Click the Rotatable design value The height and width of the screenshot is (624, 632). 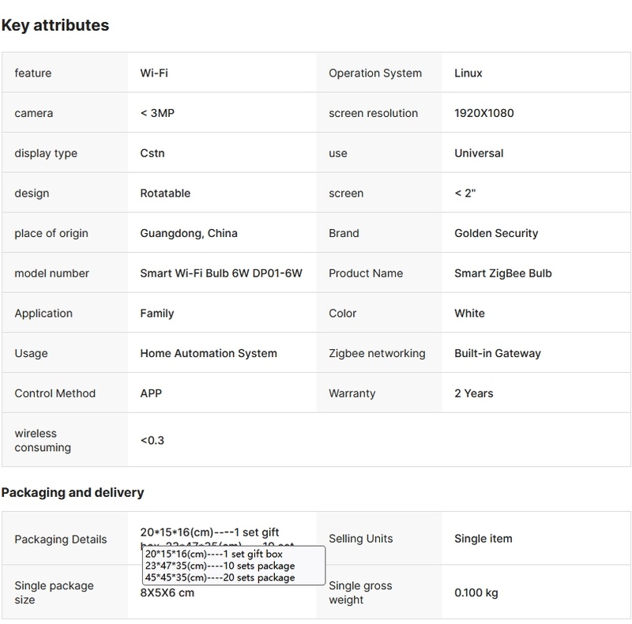pos(165,194)
